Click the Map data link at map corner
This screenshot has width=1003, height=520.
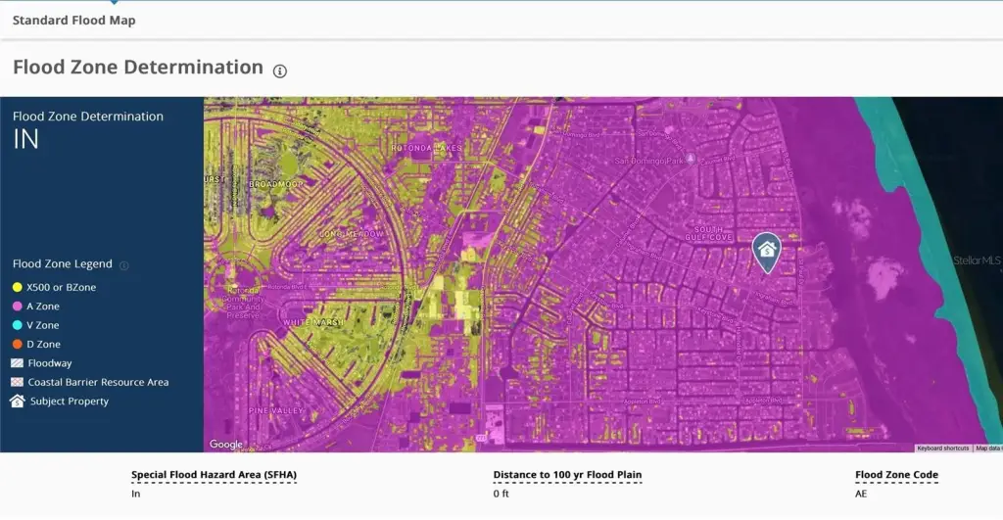987,449
